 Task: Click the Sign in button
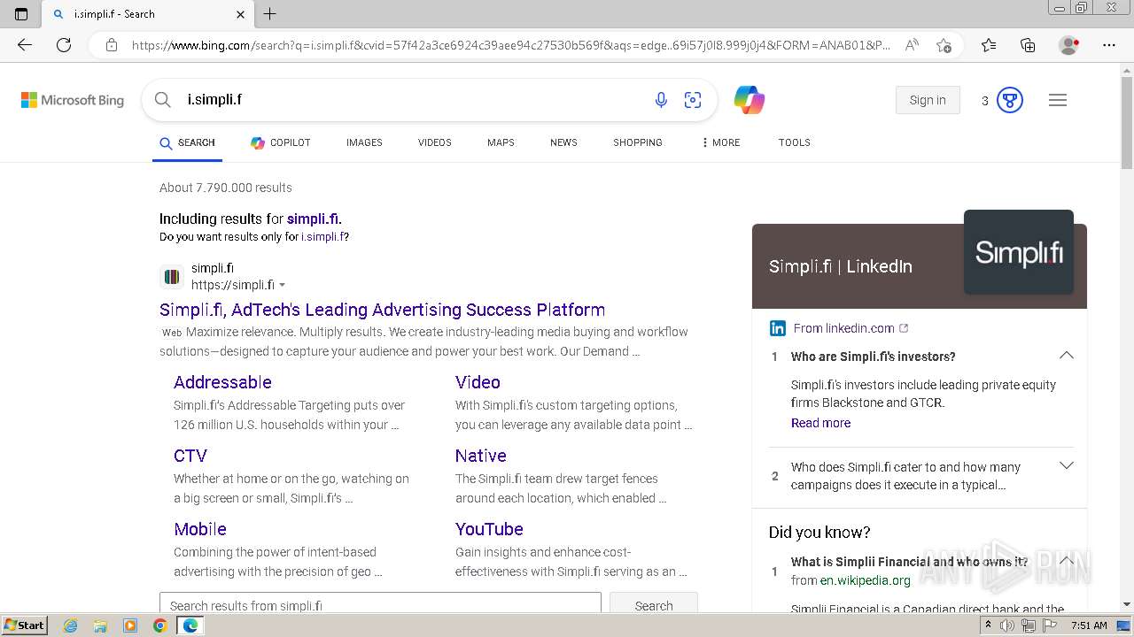[x=928, y=100]
